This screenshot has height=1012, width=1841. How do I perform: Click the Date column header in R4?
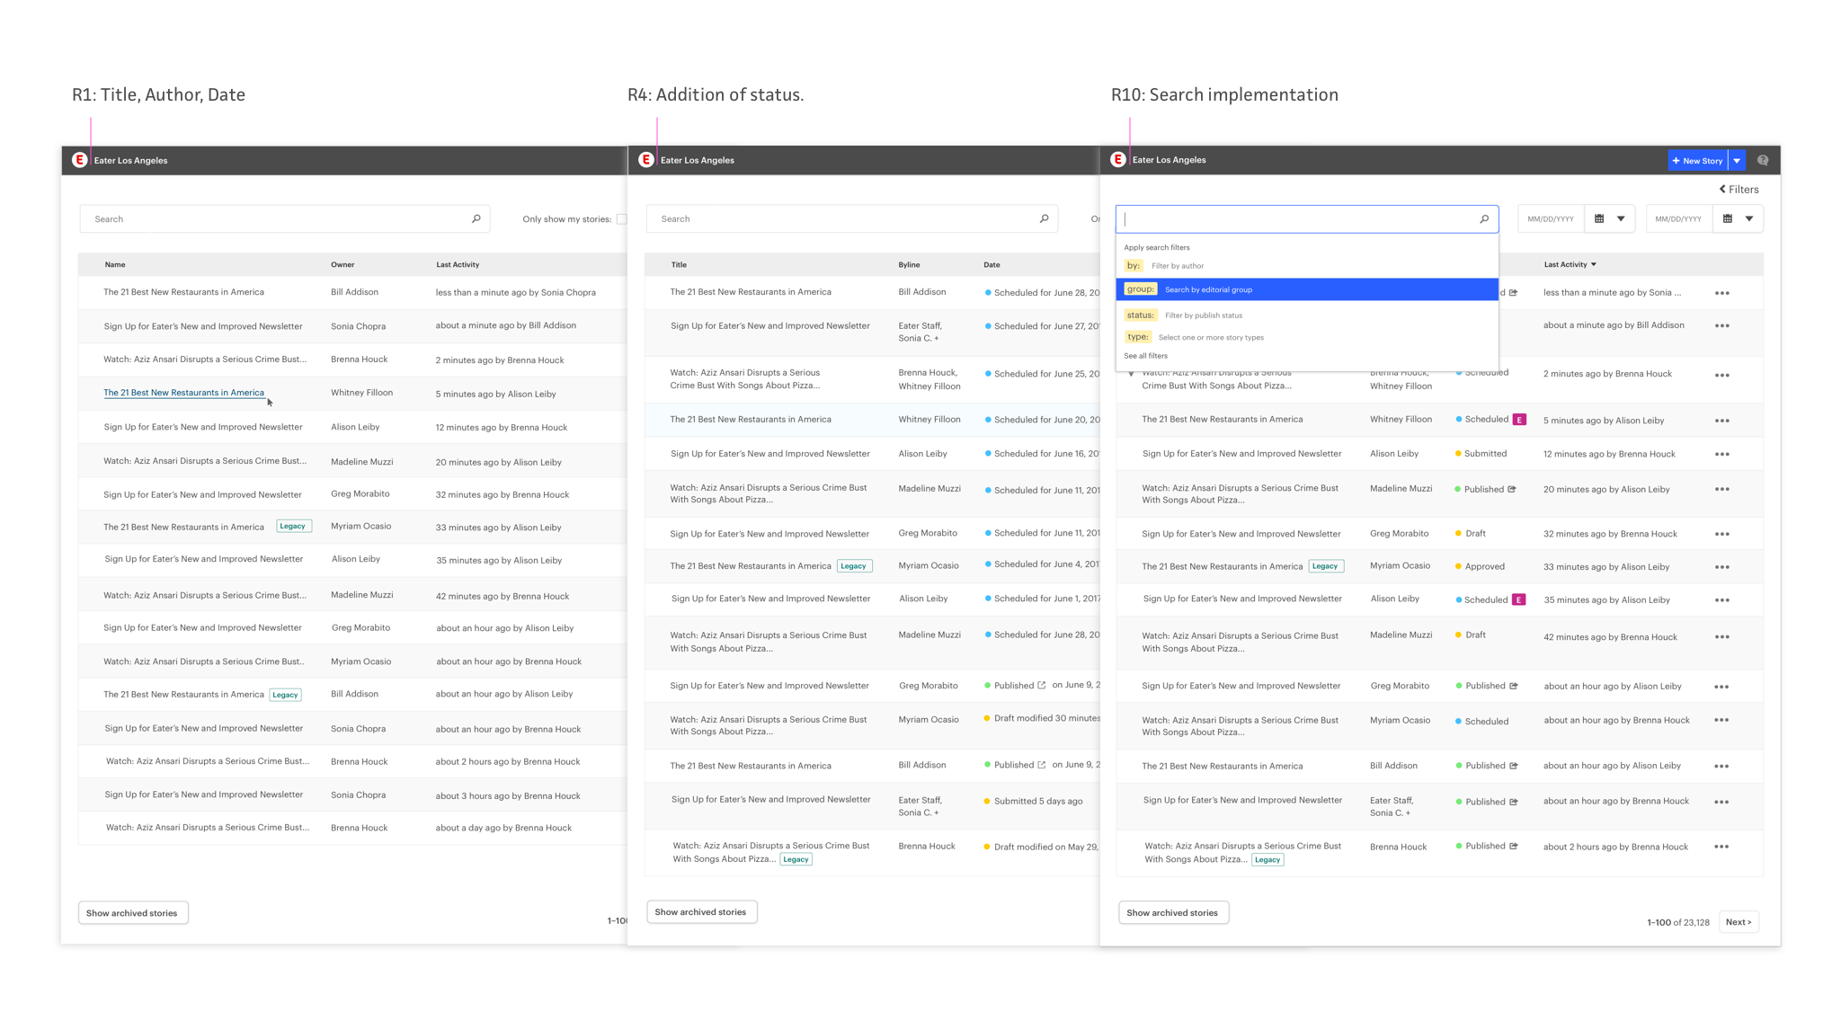pos(992,265)
